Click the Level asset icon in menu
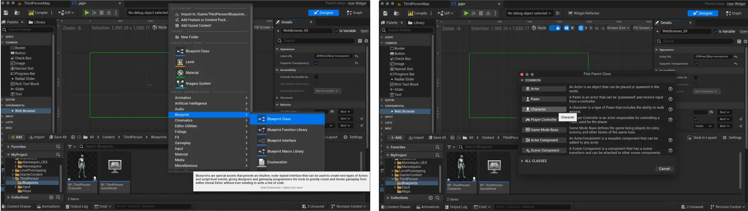Screen dimensions: 748x211 point(180,62)
